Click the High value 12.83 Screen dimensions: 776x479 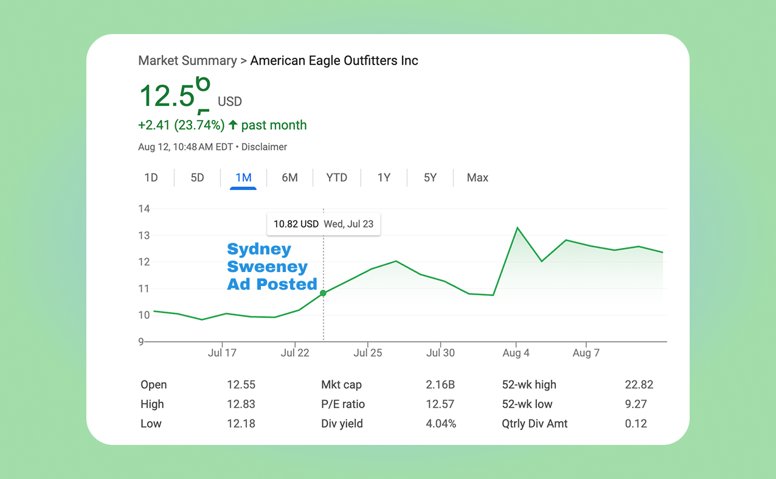point(241,404)
